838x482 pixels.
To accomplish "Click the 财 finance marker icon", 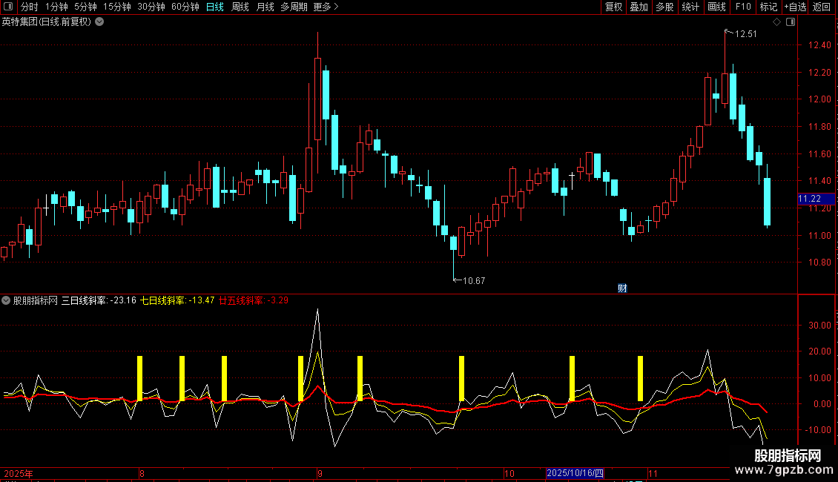I will [622, 288].
